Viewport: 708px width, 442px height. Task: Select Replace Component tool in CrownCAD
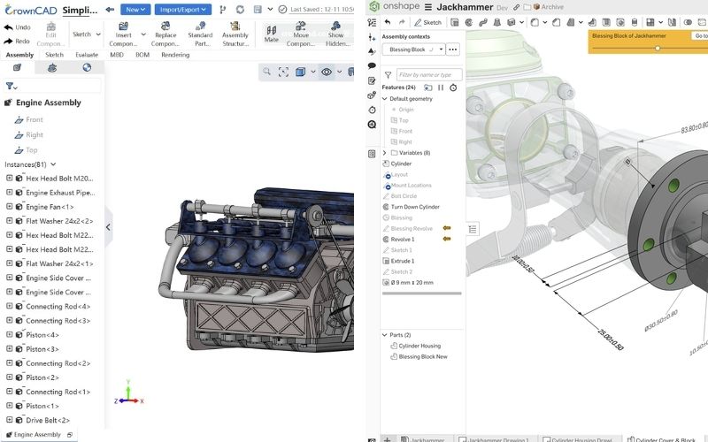pos(165,34)
